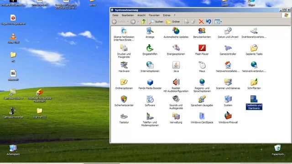
Task: Click the Systemsteuerung window title bar
Action: pos(195,10)
